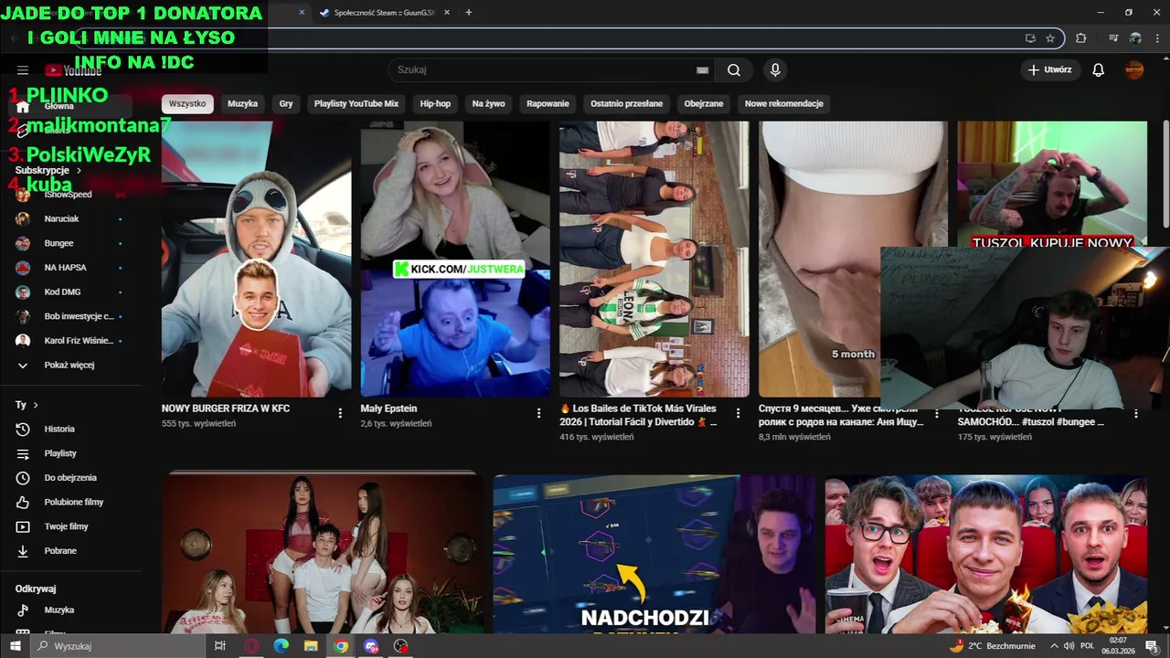Open options menu for NOWY BURGER FRIZA W KFC
The height and width of the screenshot is (658, 1170).
(x=340, y=413)
